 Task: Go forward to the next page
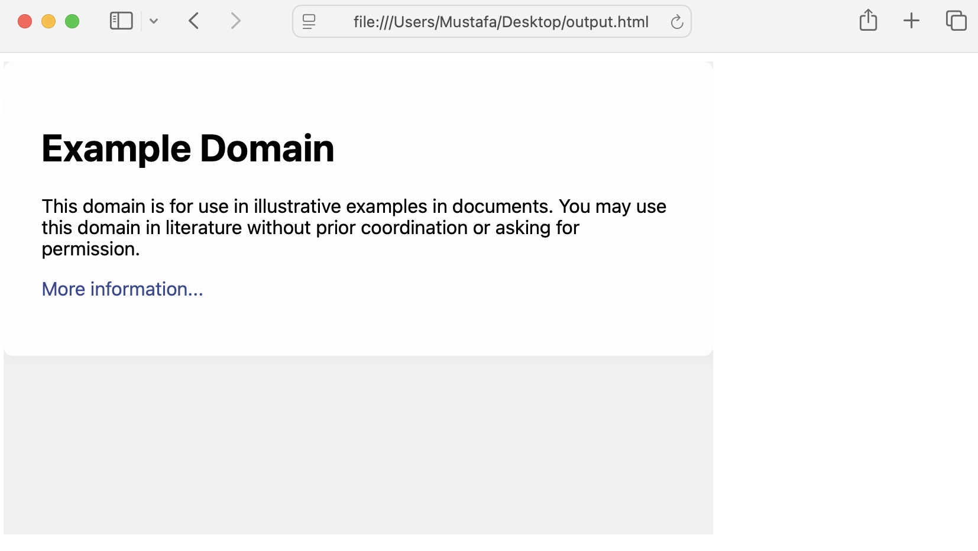(x=235, y=21)
